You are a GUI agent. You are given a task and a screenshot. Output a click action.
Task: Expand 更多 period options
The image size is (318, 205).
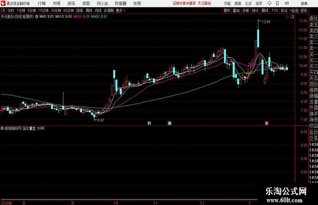click(120, 10)
